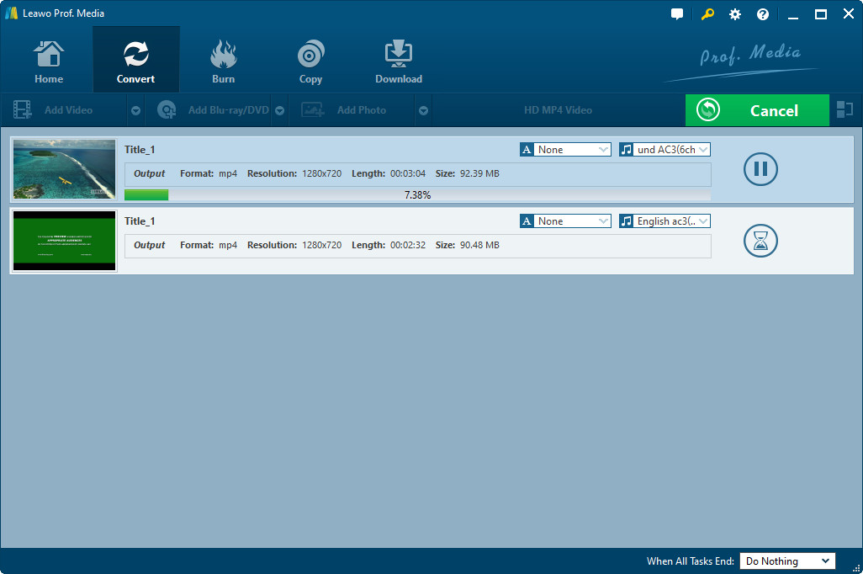Click the HD MP4 Video profile button

coord(558,110)
